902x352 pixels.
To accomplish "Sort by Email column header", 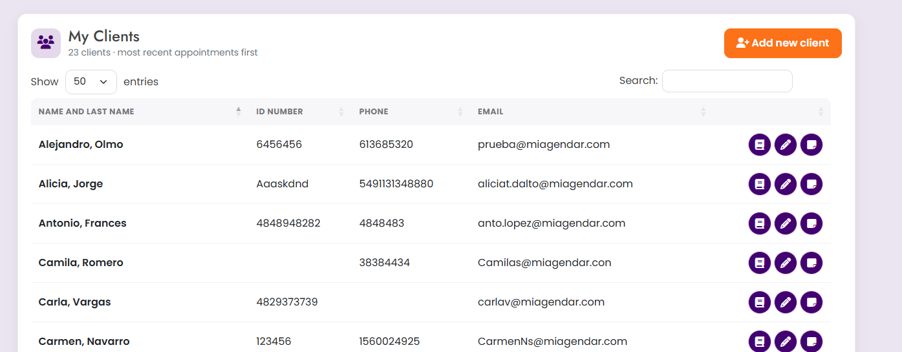I will [592, 112].
